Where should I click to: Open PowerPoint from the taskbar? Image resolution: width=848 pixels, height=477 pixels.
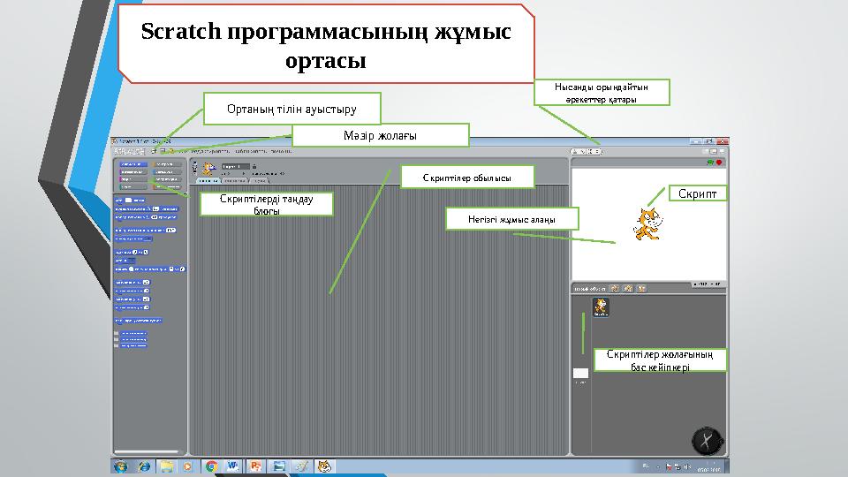pos(256,466)
